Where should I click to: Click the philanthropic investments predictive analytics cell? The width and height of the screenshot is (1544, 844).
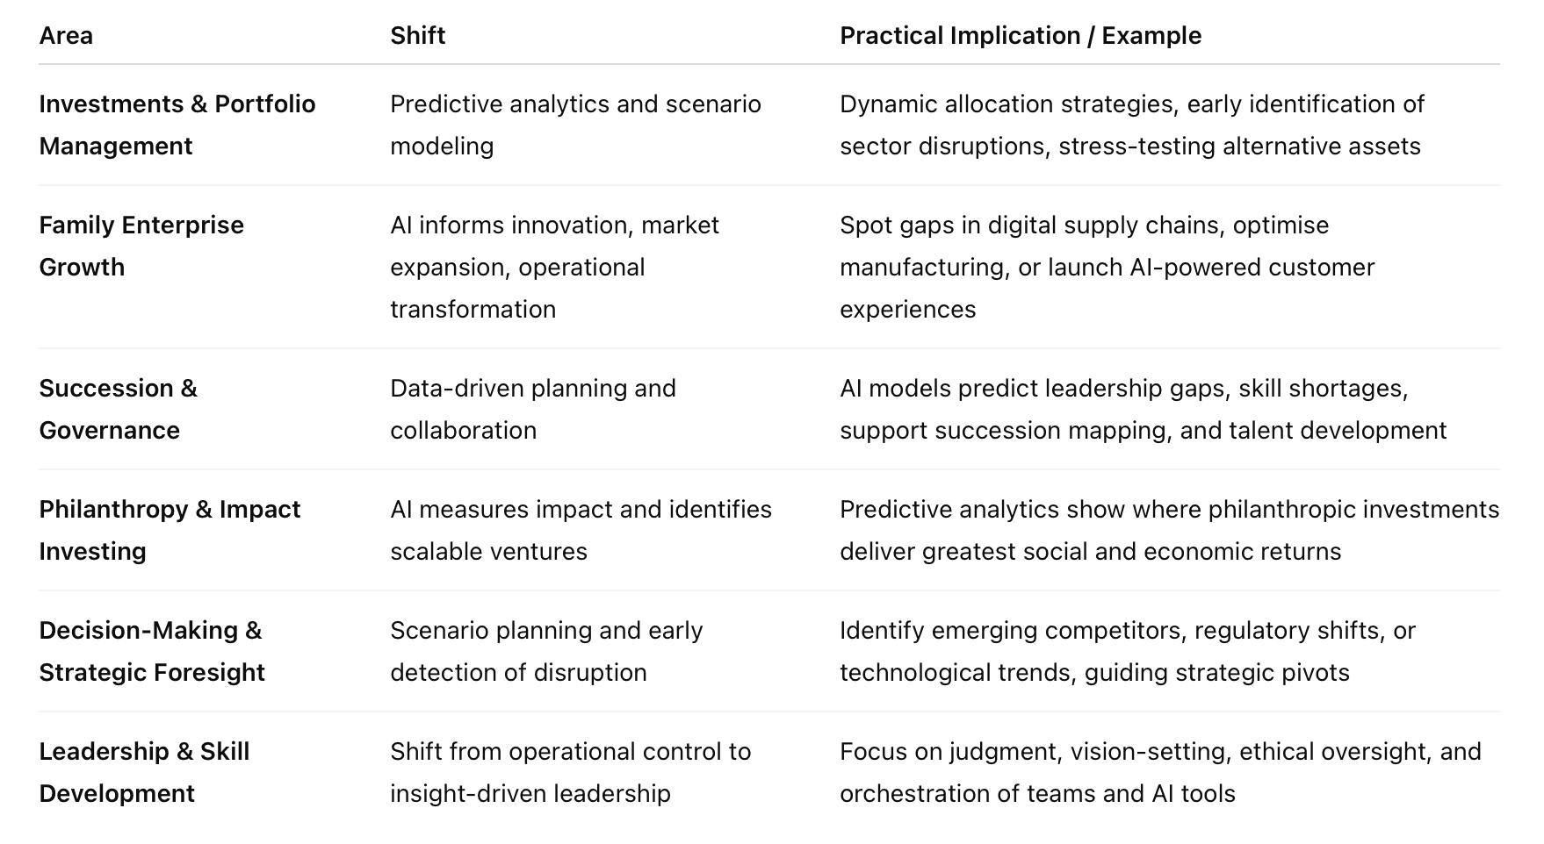1168,530
